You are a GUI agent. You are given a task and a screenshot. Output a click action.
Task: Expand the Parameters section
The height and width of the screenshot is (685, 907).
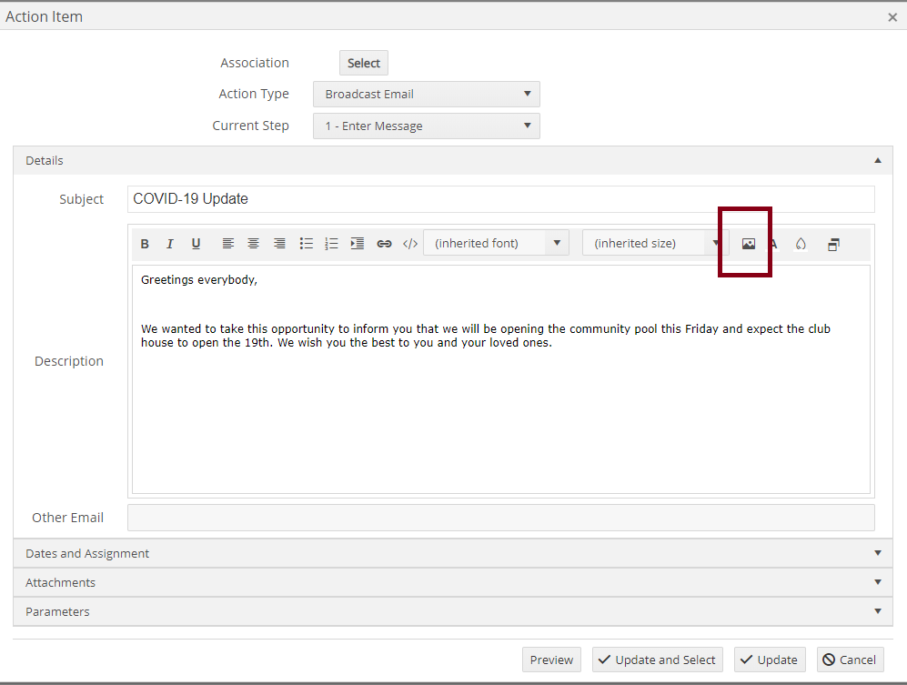coord(453,611)
